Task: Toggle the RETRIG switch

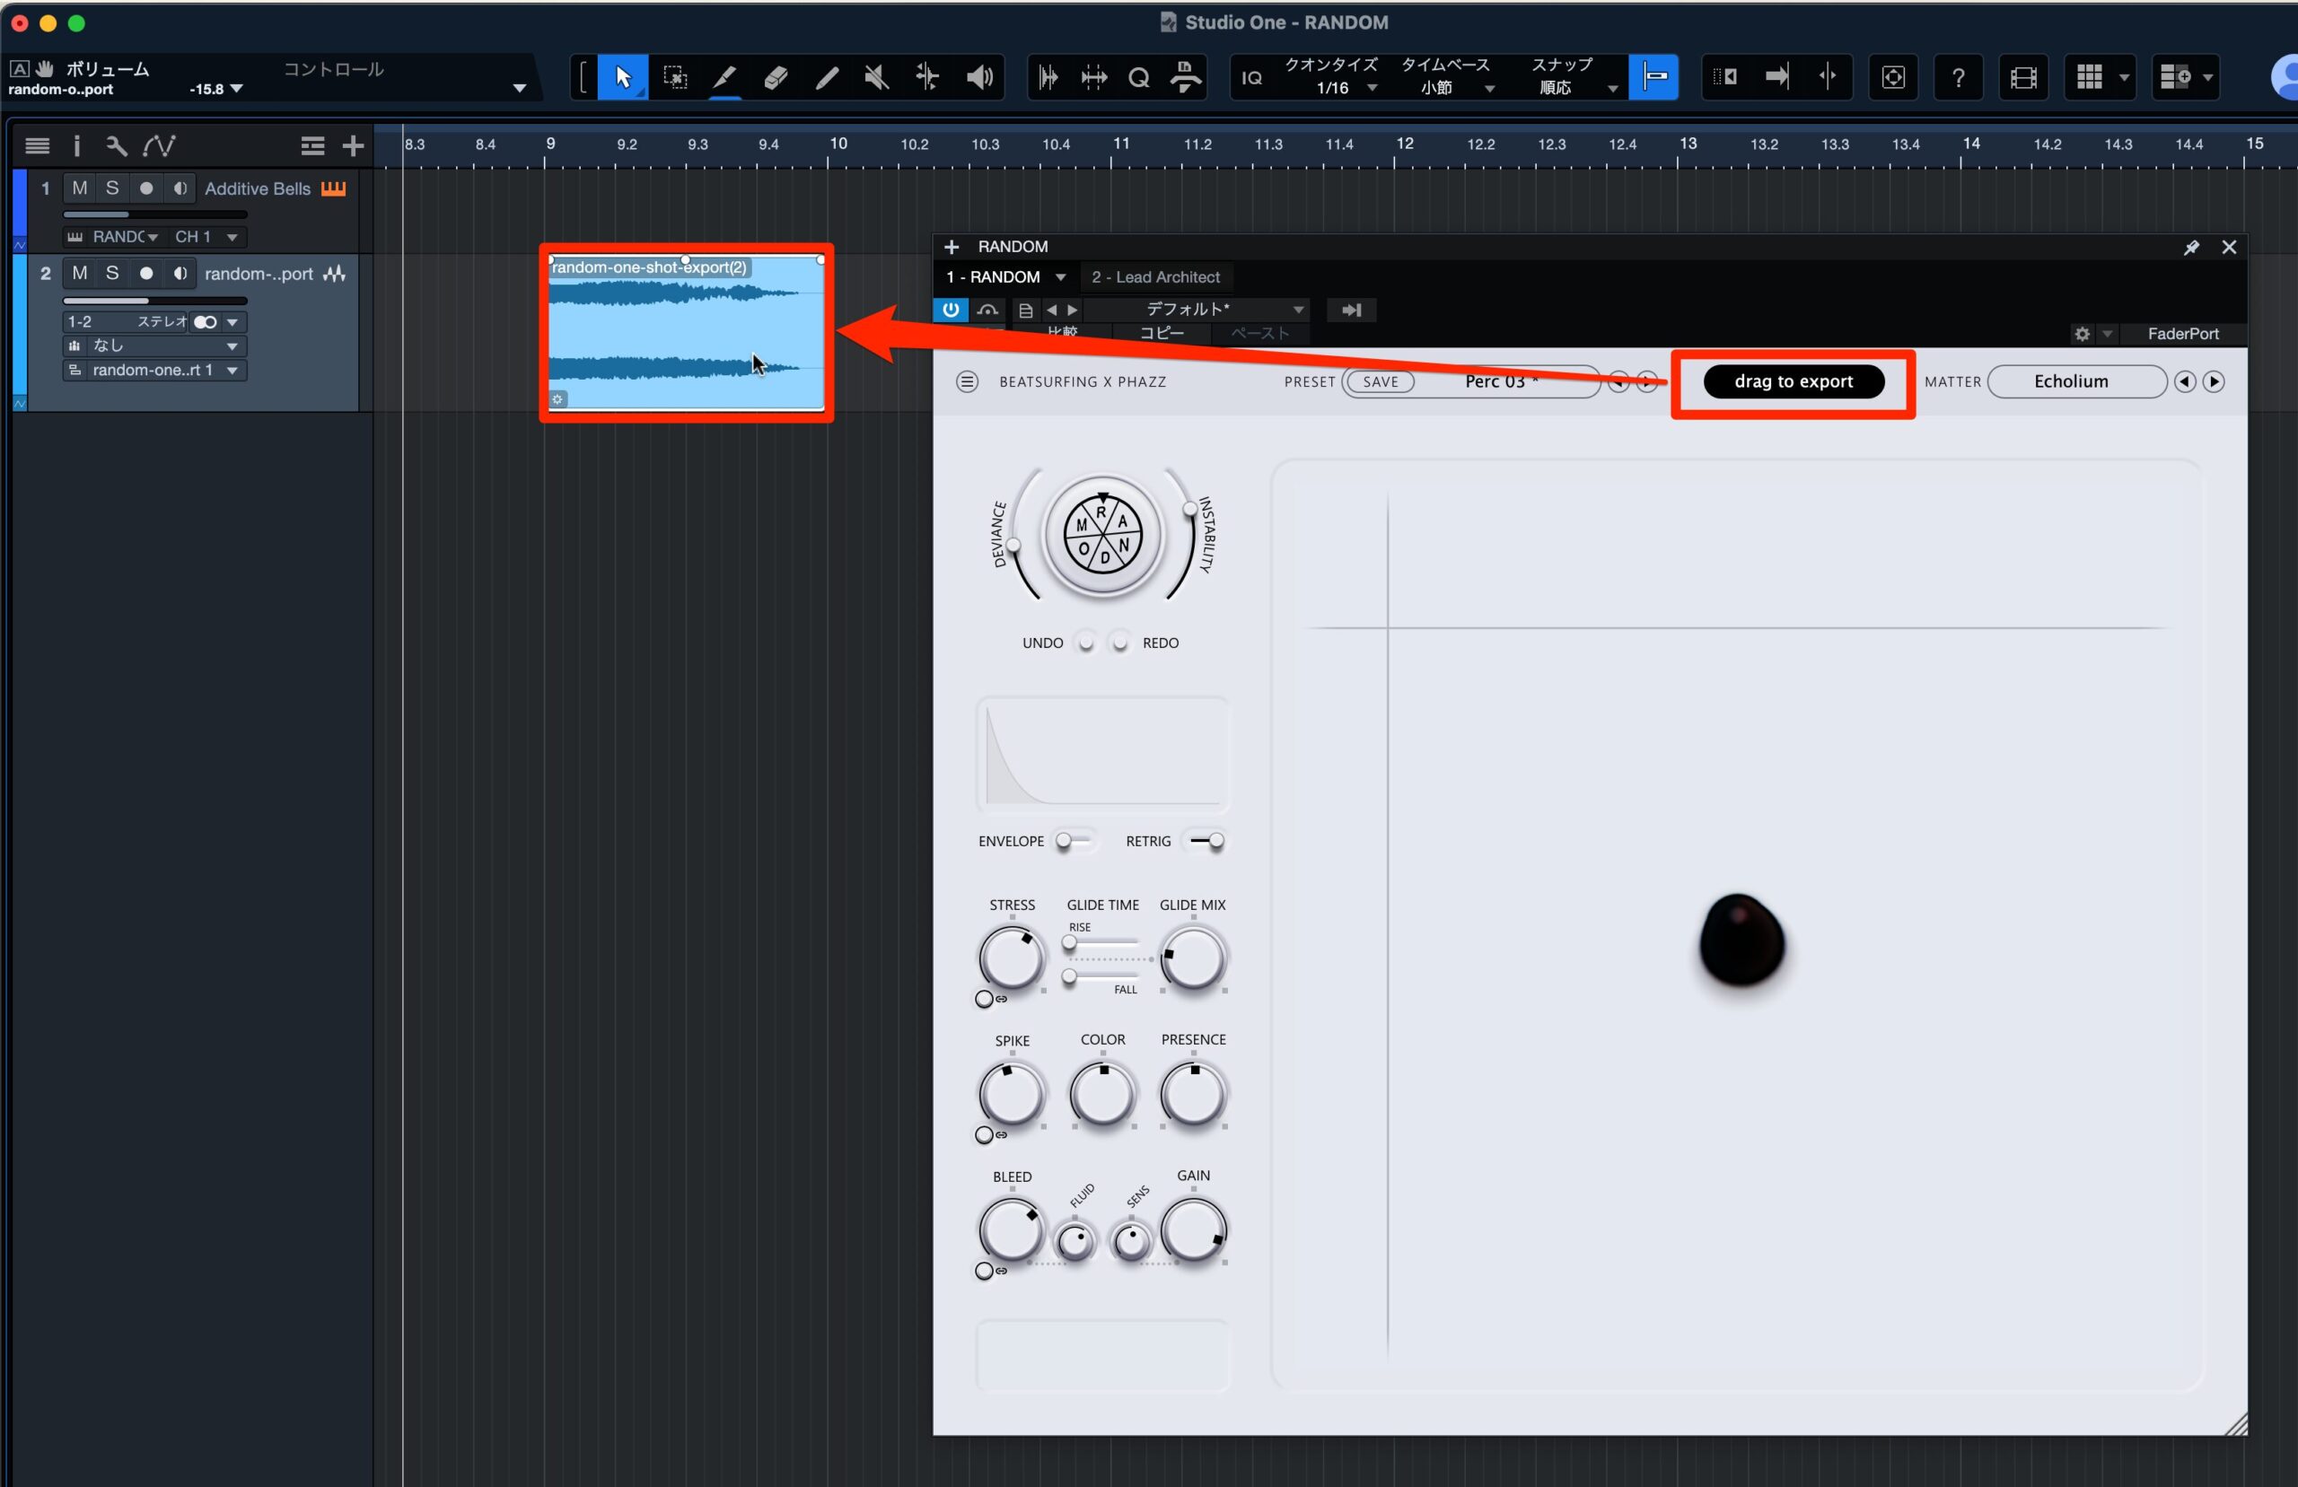Action: [x=1207, y=841]
